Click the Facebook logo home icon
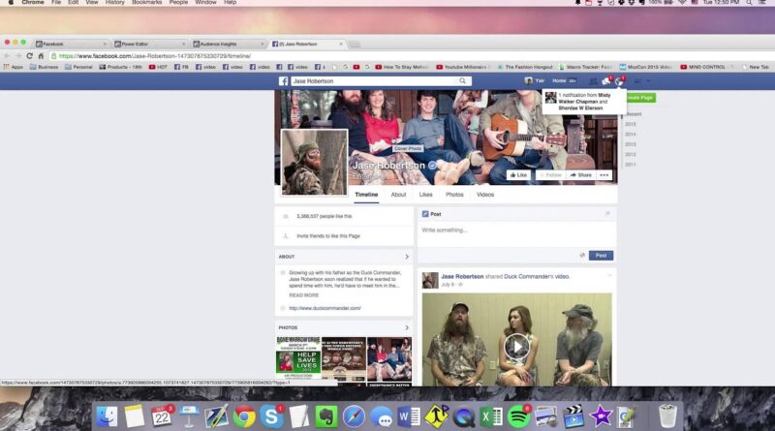Screen dimensions: 775x431 [x=285, y=81]
